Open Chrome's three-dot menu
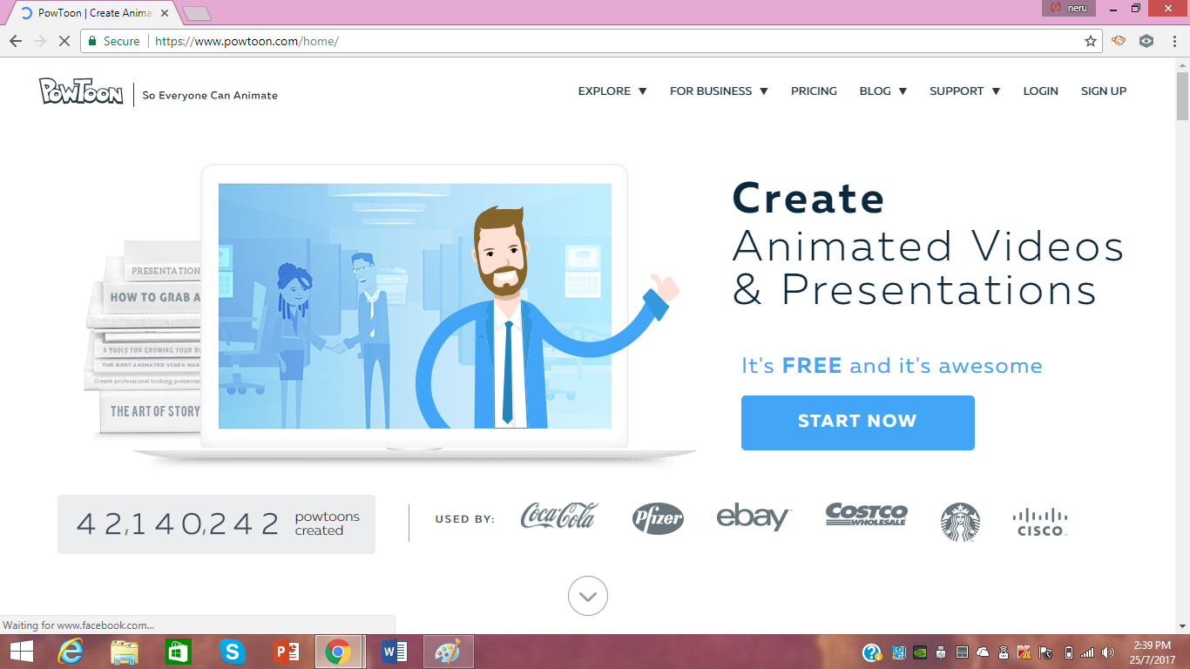Viewport: 1190px width, 669px height. point(1173,40)
